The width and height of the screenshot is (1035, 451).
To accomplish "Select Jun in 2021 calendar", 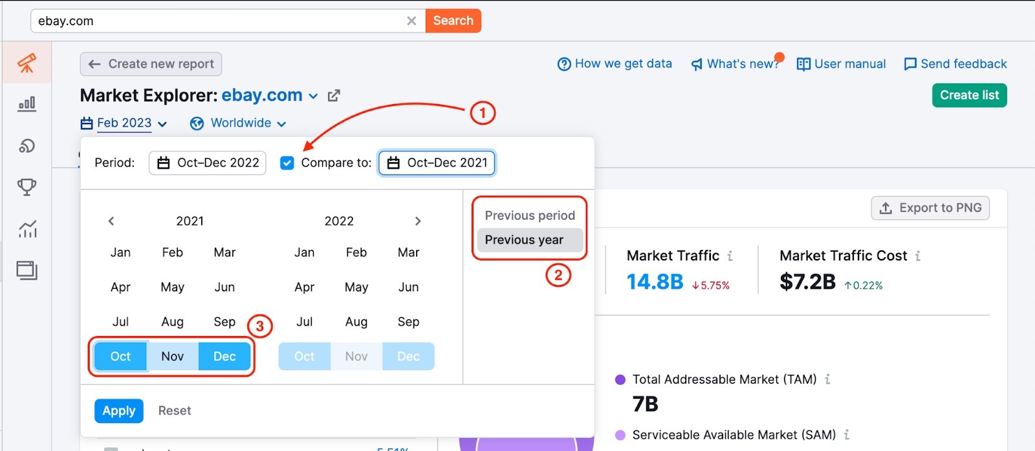I will point(224,287).
